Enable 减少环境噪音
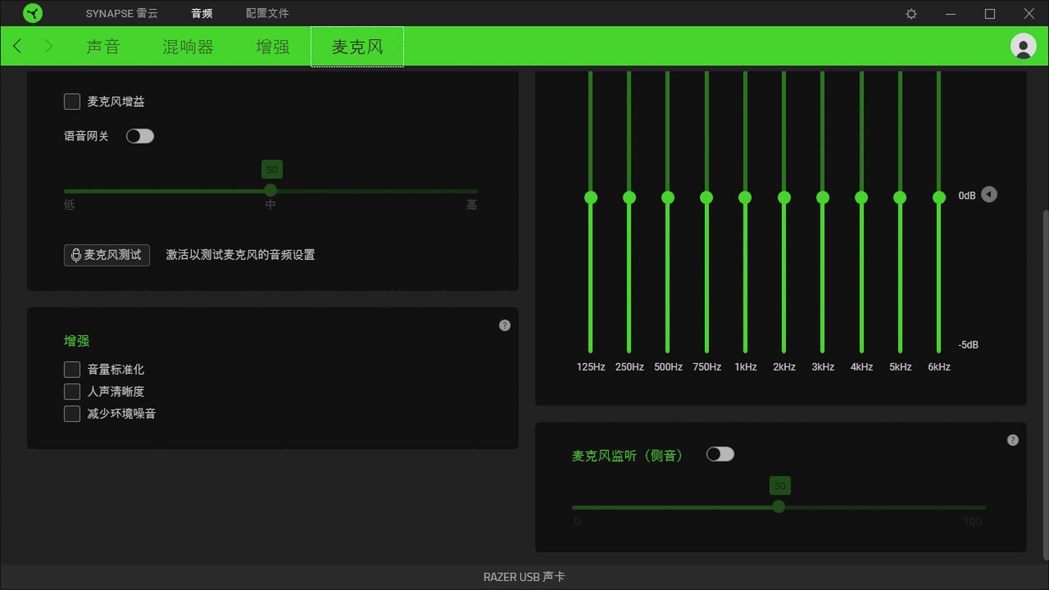 pyautogui.click(x=72, y=414)
